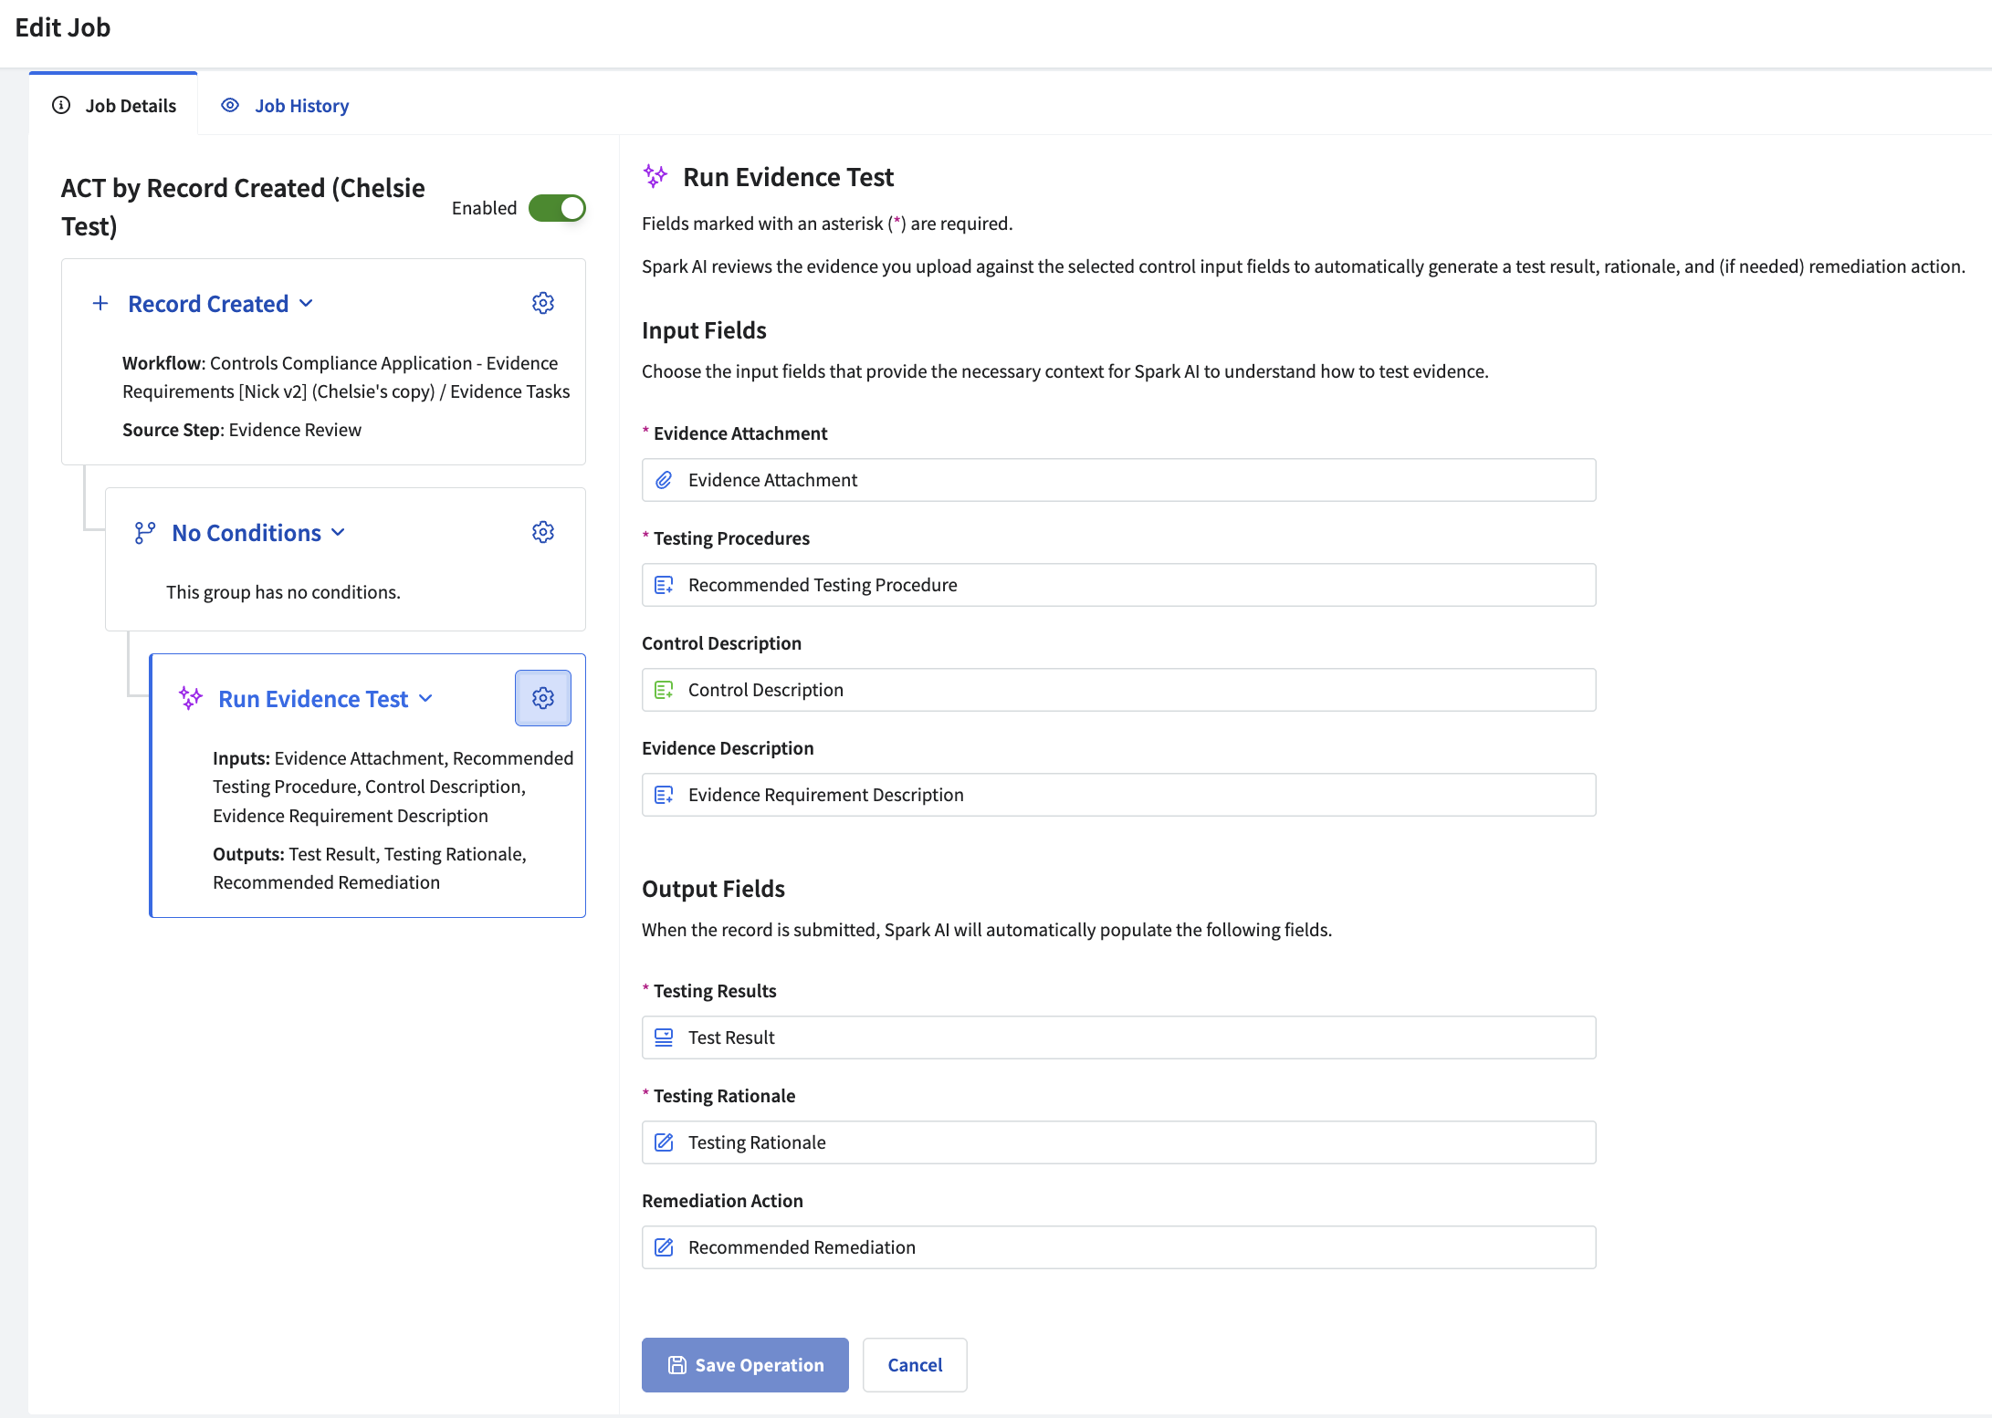This screenshot has width=1992, height=1418.
Task: Toggle the Enabled job switch off
Action: [557, 208]
